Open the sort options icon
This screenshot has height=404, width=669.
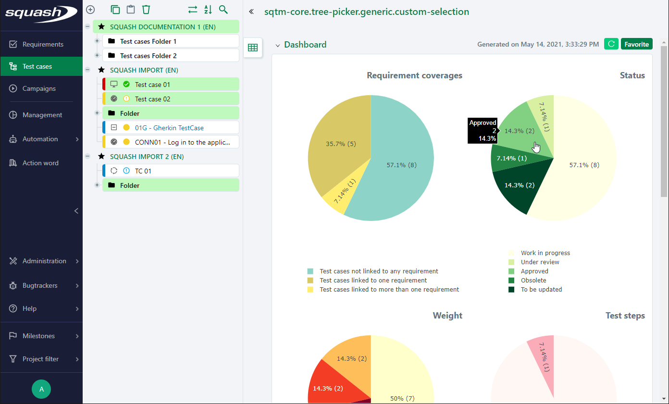[x=208, y=9]
